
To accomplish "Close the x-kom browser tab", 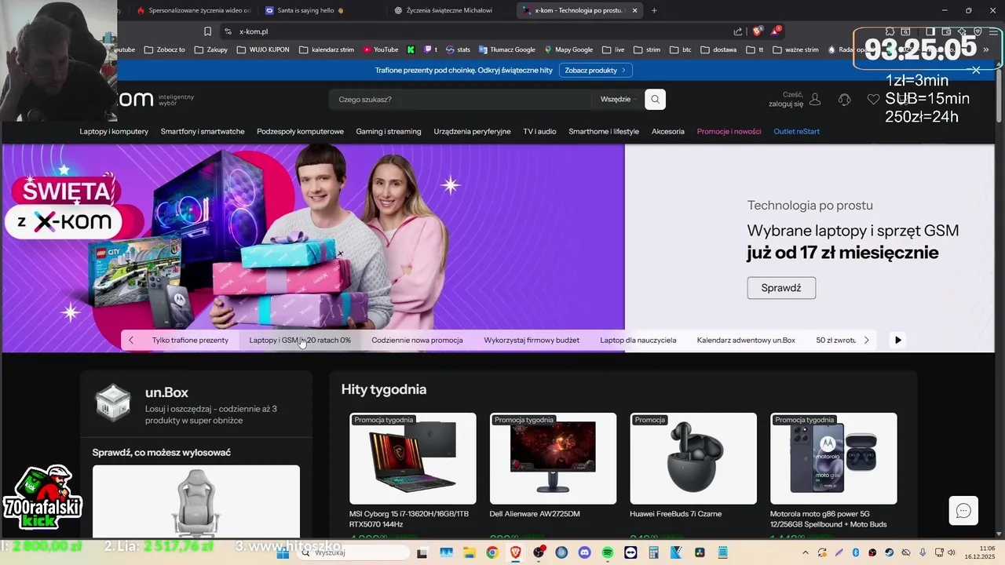I will 635,10.
